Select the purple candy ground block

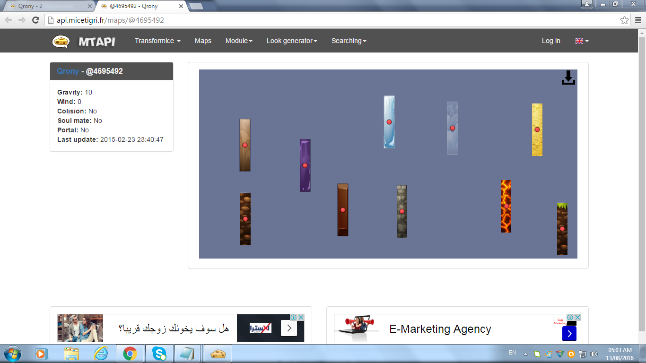point(305,165)
